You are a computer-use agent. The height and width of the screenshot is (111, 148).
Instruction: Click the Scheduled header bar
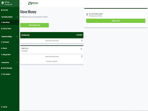point(52,35)
